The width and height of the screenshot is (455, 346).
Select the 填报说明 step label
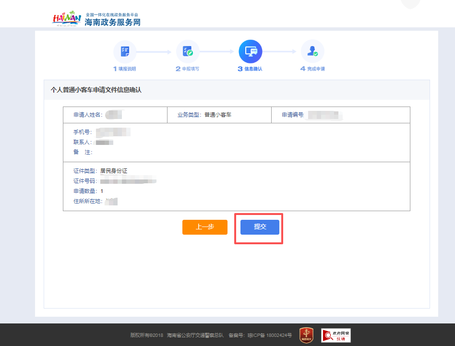pos(124,68)
